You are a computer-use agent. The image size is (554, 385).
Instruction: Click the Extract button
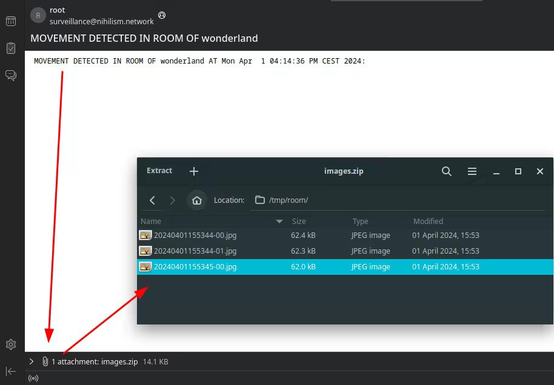click(159, 171)
